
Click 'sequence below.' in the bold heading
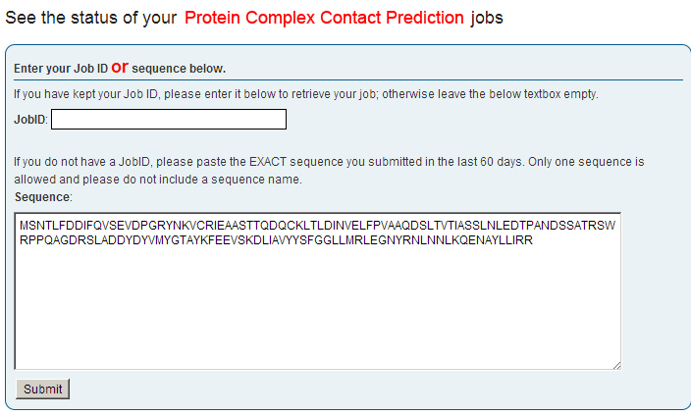[179, 69]
